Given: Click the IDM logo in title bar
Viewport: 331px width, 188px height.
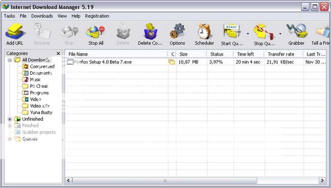Looking at the screenshot, I should (5, 6).
